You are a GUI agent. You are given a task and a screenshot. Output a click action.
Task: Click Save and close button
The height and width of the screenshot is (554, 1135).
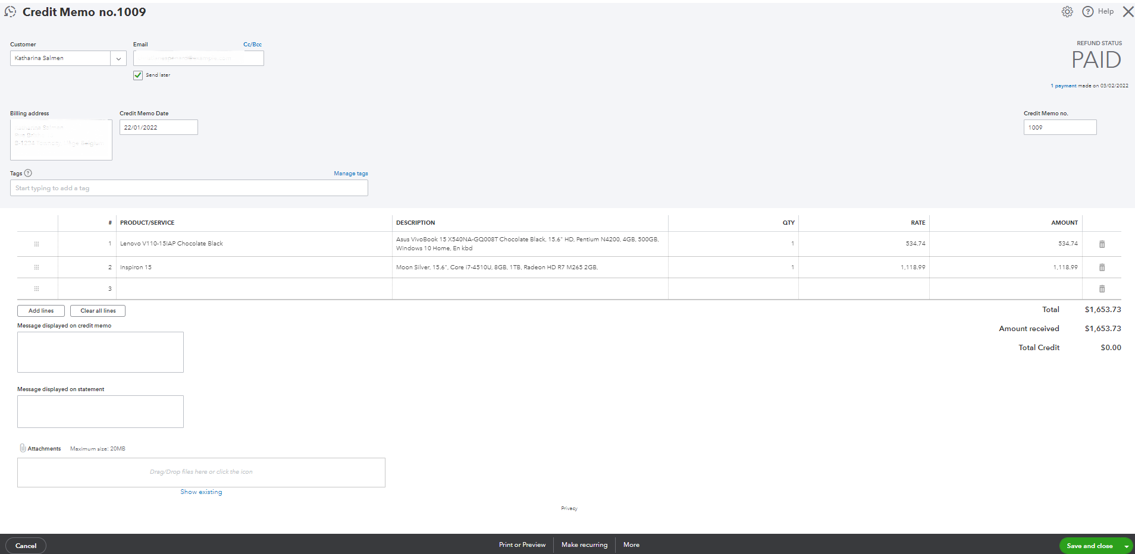coord(1089,546)
